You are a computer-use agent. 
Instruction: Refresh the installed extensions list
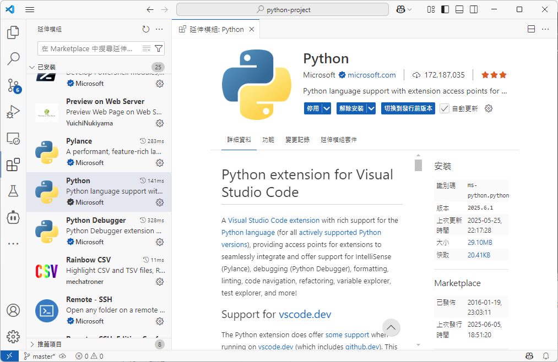[x=145, y=29]
